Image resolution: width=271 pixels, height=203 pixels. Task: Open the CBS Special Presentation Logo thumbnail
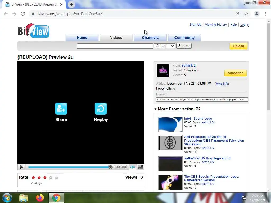[170, 182]
